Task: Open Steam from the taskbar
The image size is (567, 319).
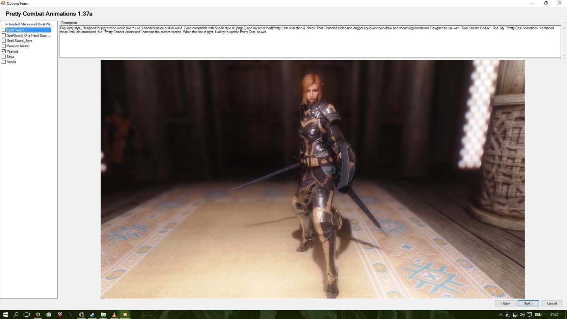Action: coord(92,315)
